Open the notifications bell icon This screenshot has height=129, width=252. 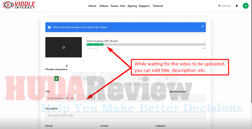click(x=237, y=6)
